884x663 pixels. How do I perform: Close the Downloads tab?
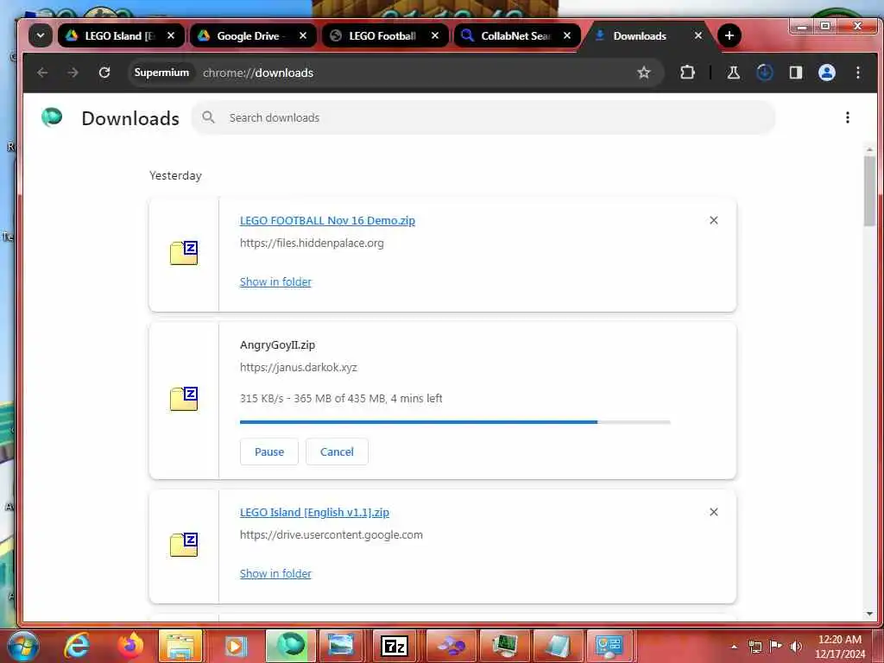pos(698,35)
